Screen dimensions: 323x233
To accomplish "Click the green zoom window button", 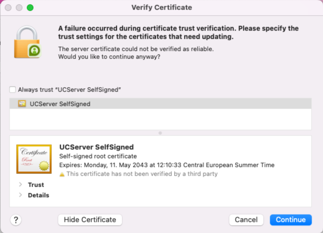I will pyautogui.click(x=30, y=8).
